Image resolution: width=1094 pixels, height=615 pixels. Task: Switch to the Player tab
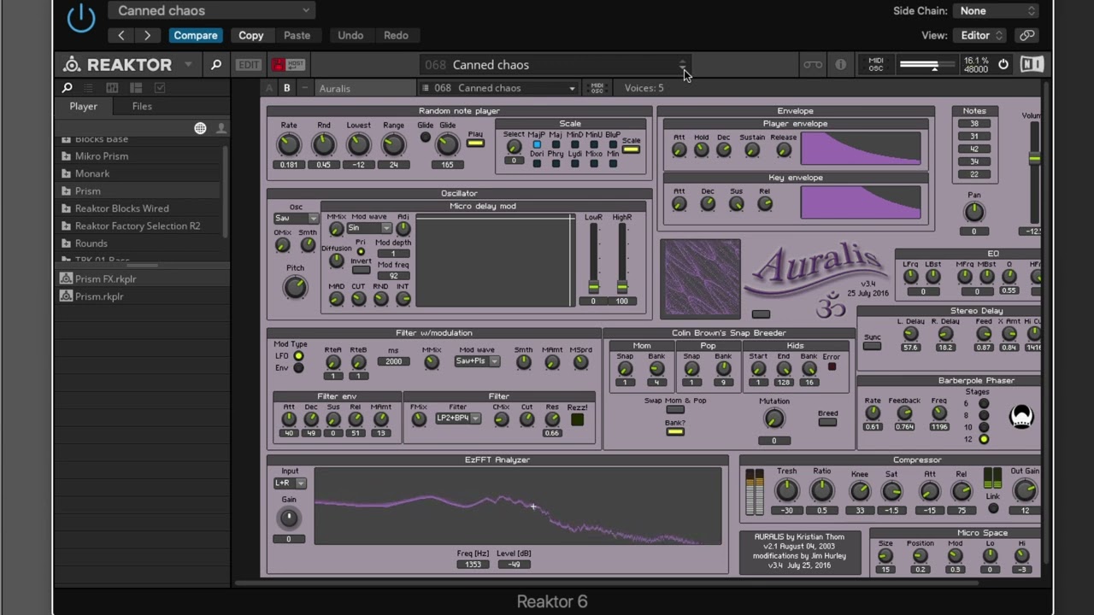coord(84,106)
